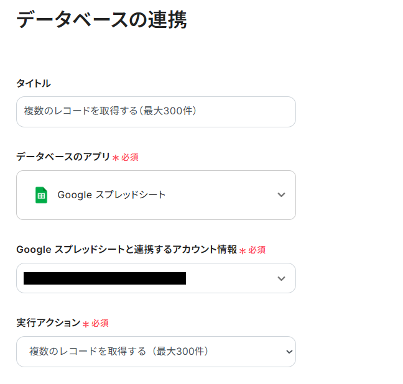Click the Google スプレッドシートと連携するアカウント情報 label
Screen dimensions: 403x384
(x=126, y=249)
